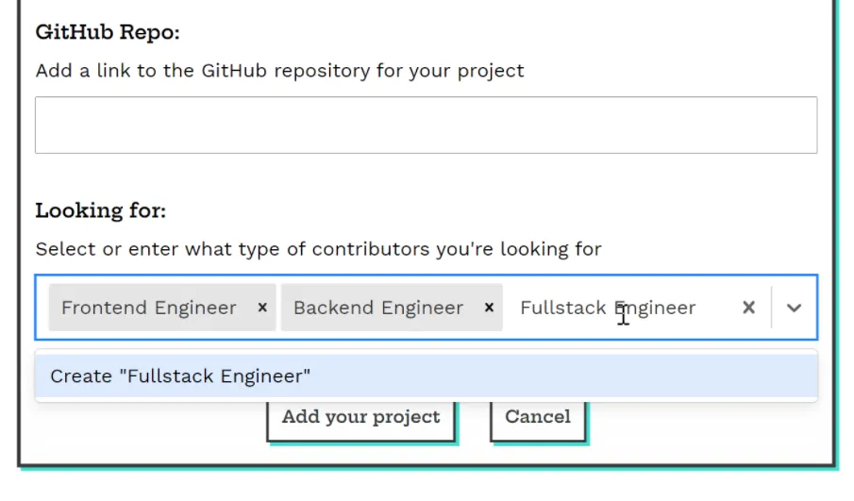The height and width of the screenshot is (501, 854).
Task: Remove the Frontend Engineer tag
Action: point(262,308)
